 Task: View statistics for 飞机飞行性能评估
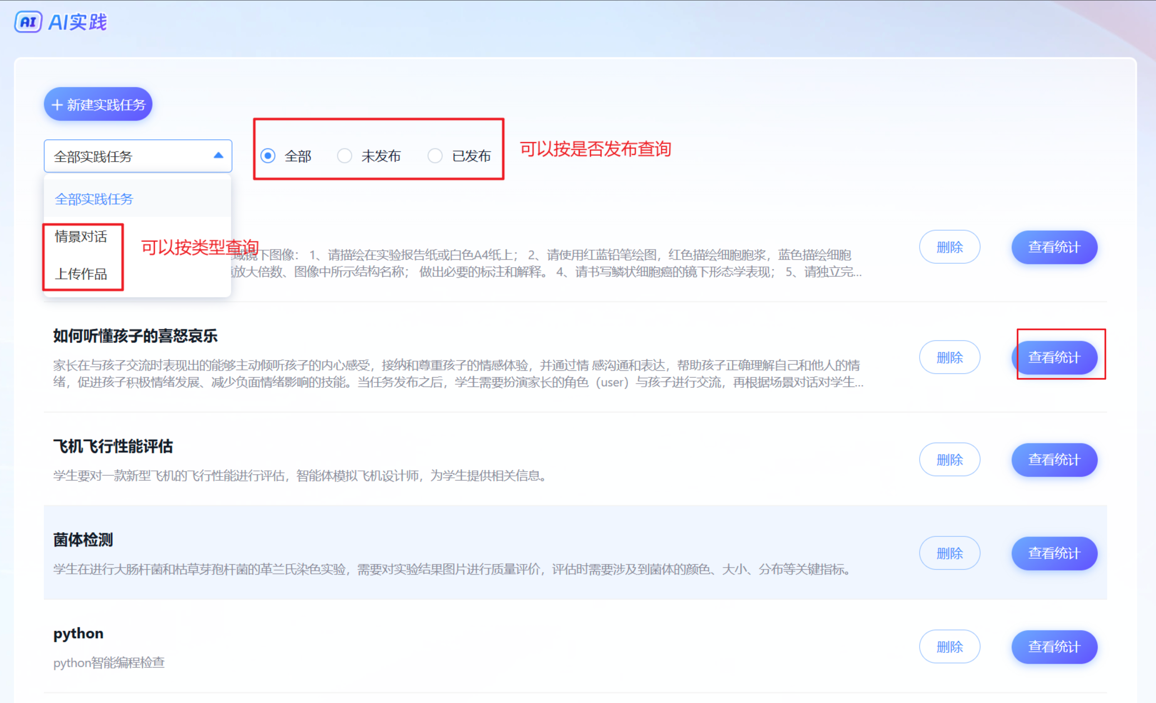point(1054,460)
